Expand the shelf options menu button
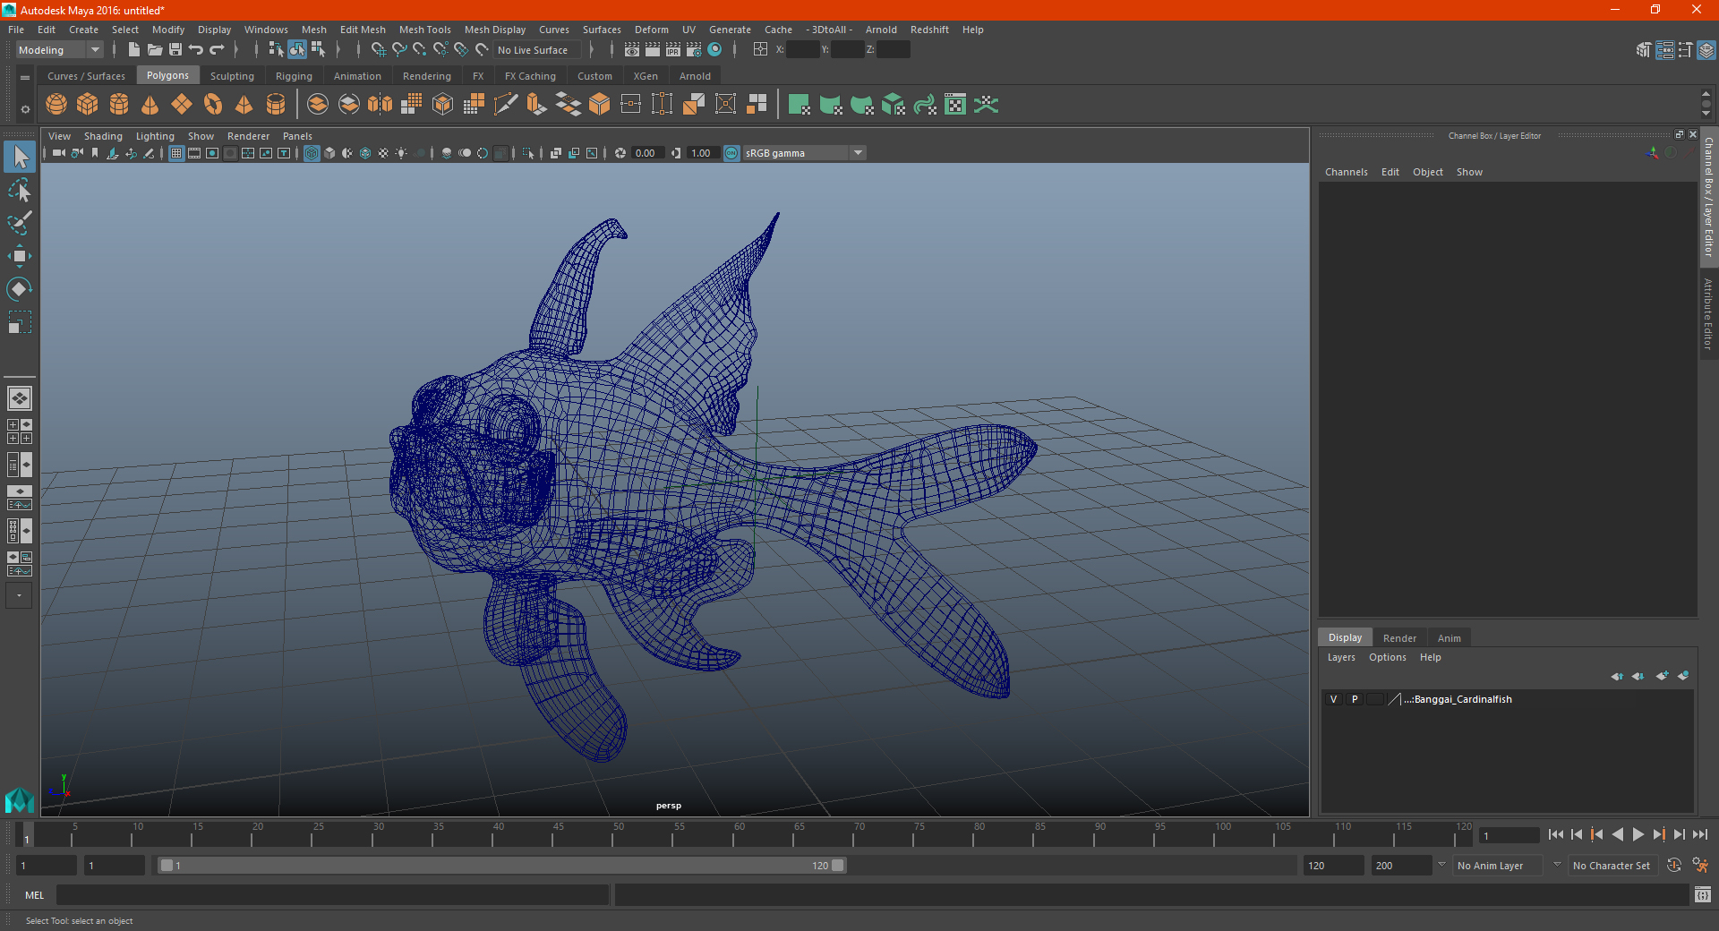1719x931 pixels. [x=25, y=78]
